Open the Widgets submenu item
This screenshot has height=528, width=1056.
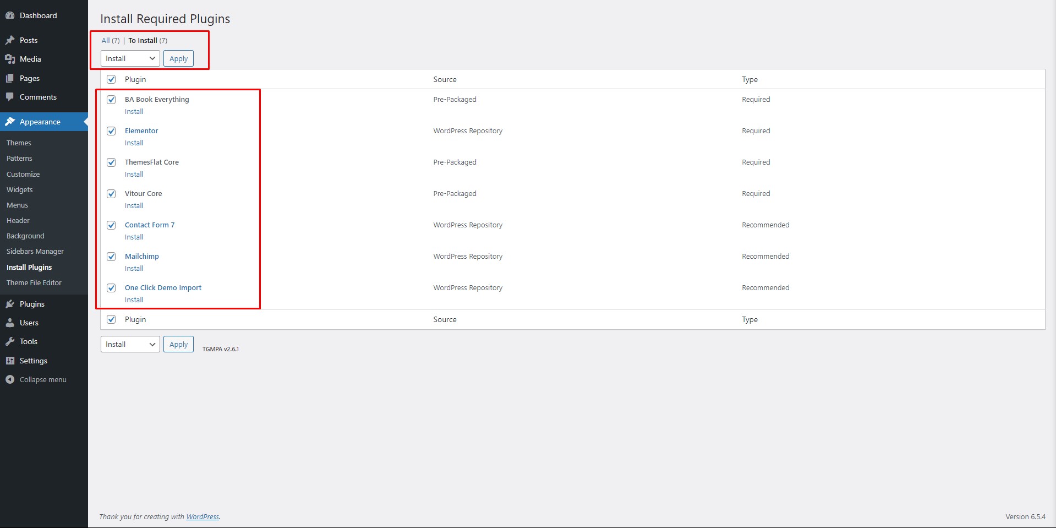coord(20,189)
